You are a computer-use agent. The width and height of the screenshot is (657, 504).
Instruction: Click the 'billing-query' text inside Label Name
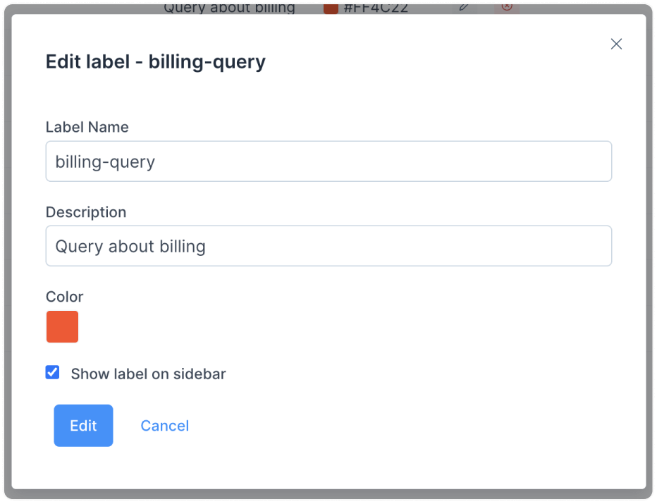(105, 162)
